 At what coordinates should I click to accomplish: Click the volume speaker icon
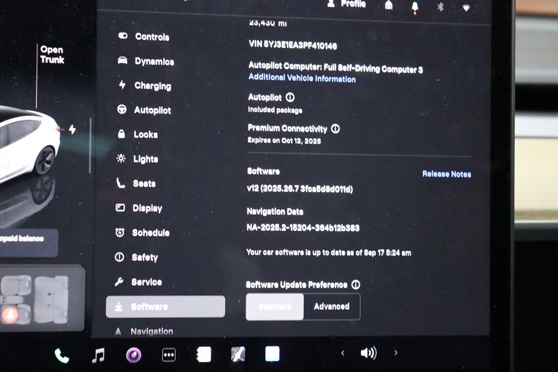click(x=368, y=353)
